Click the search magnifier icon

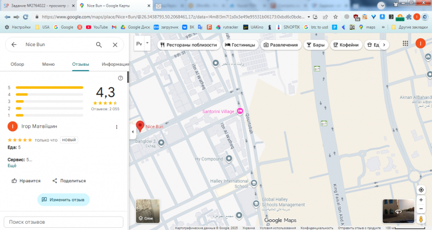point(99,44)
